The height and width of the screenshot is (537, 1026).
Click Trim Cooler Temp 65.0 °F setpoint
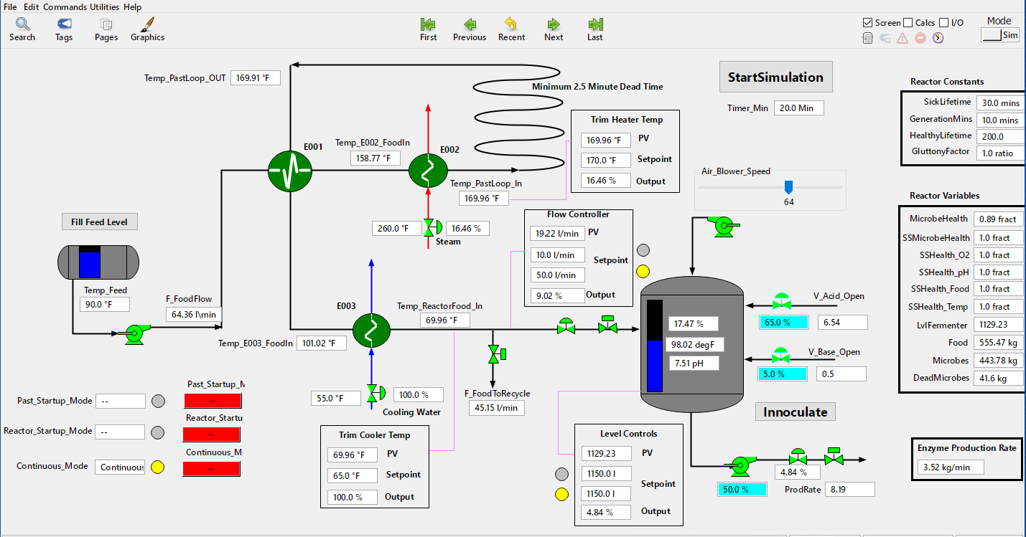(x=352, y=475)
